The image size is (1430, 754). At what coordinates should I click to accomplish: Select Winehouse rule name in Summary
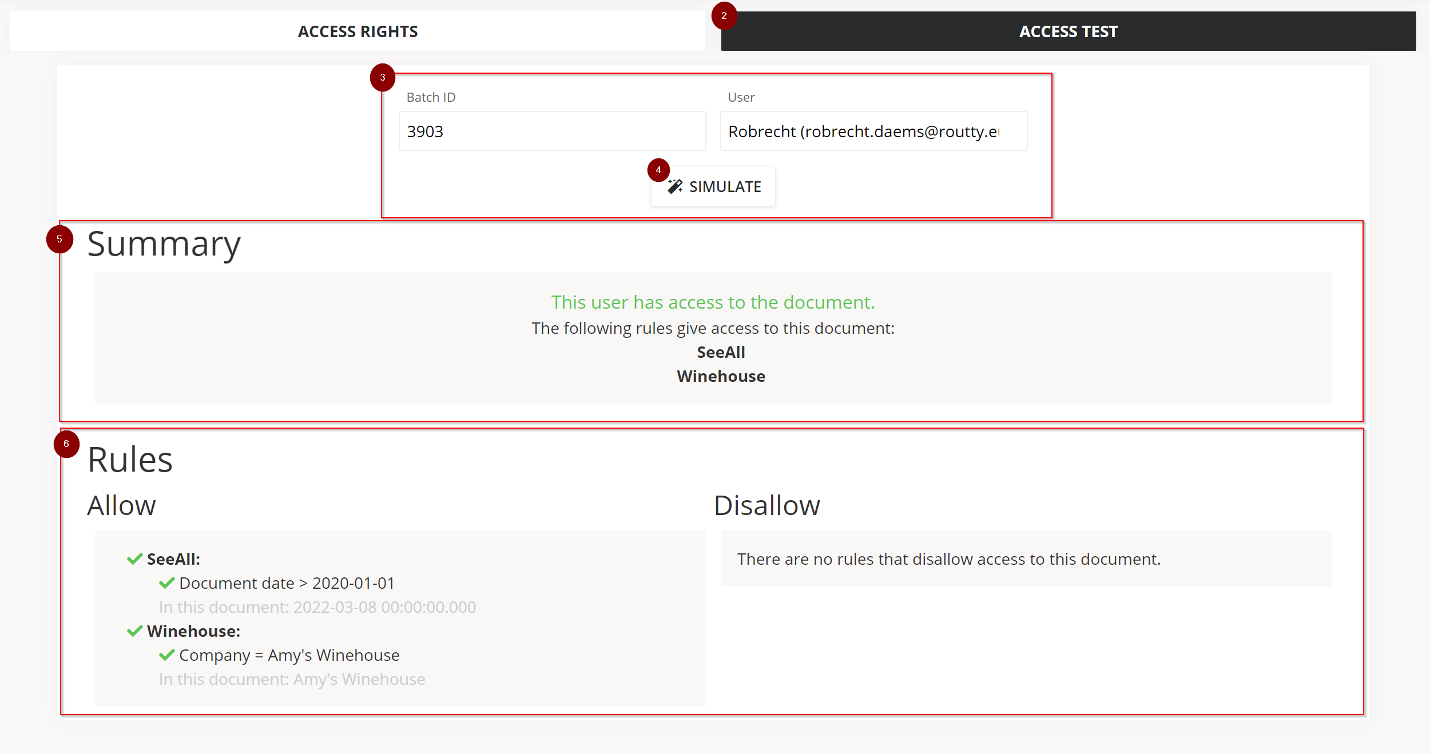(721, 376)
